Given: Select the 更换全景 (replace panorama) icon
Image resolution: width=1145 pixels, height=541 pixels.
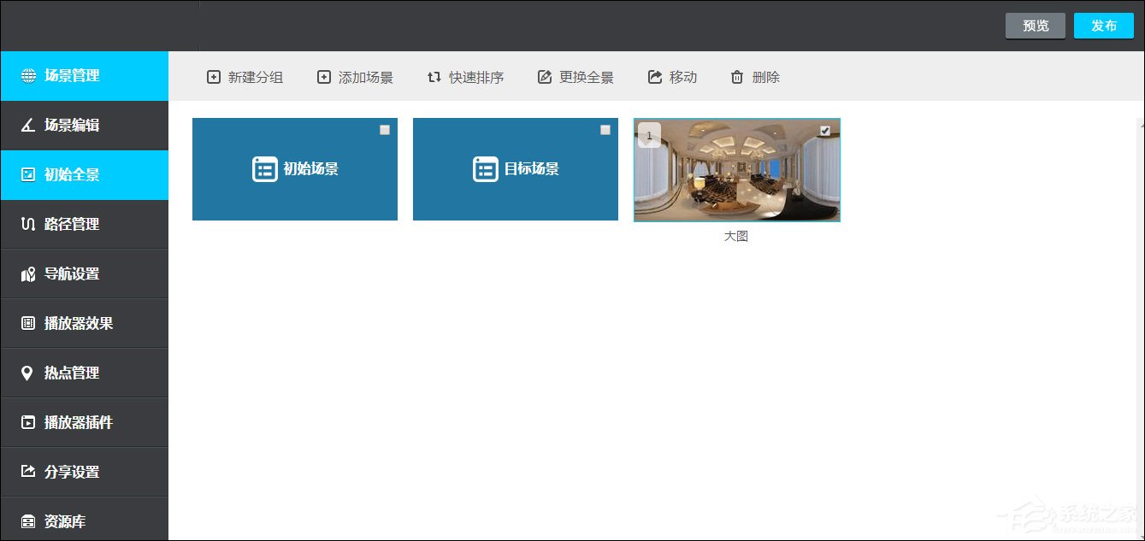Looking at the screenshot, I should (545, 76).
